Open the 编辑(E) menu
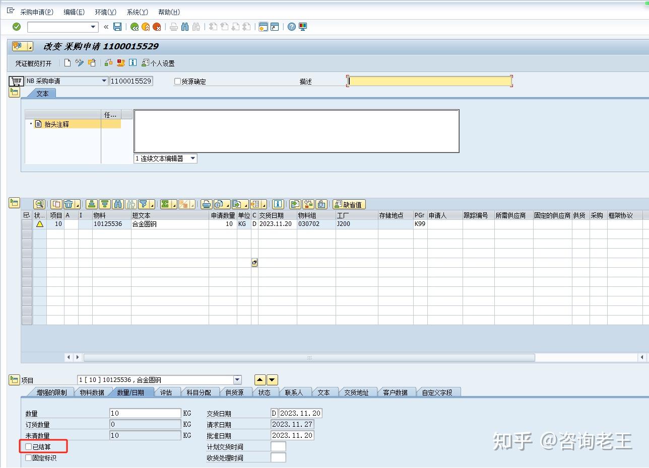 click(74, 12)
